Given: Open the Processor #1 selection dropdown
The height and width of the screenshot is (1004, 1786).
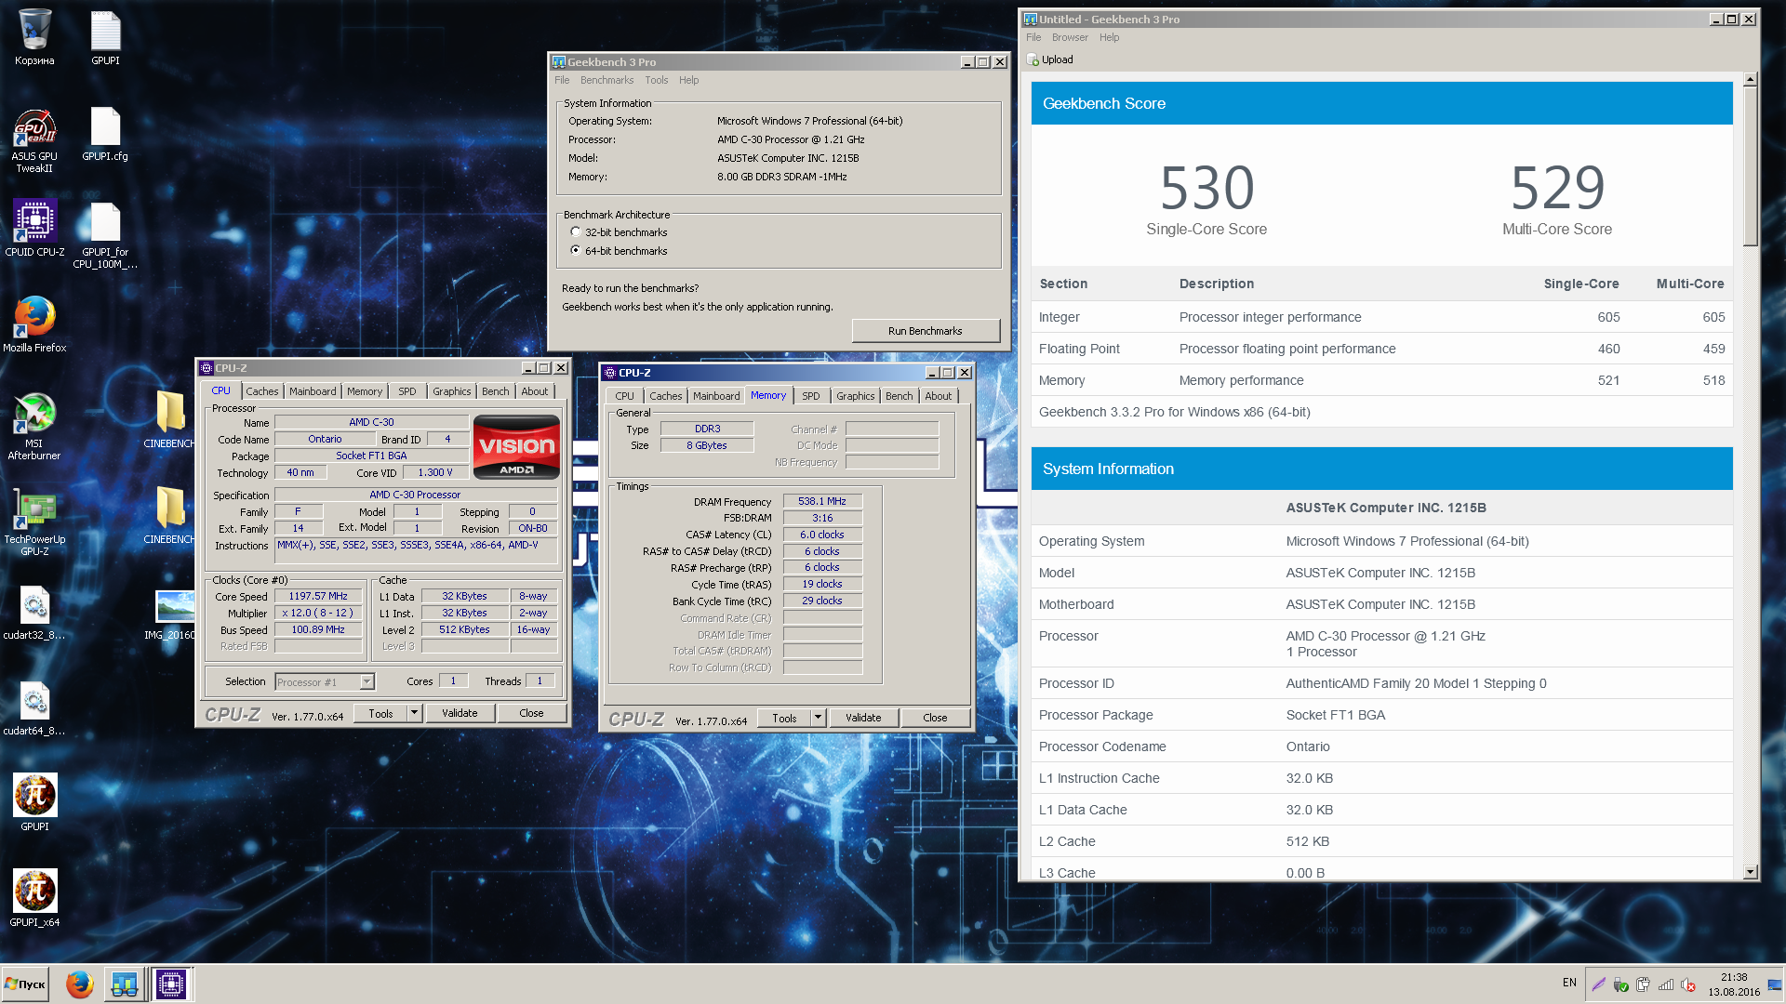Looking at the screenshot, I should pyautogui.click(x=325, y=681).
